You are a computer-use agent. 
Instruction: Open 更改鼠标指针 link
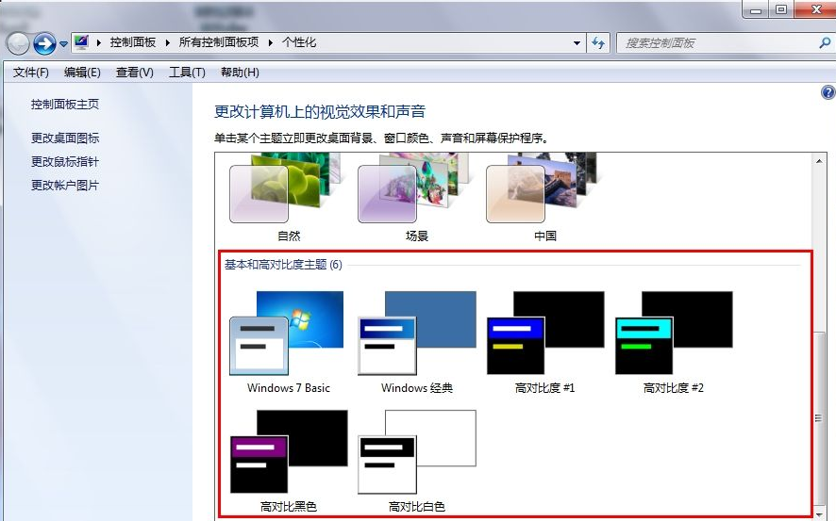pyautogui.click(x=65, y=162)
